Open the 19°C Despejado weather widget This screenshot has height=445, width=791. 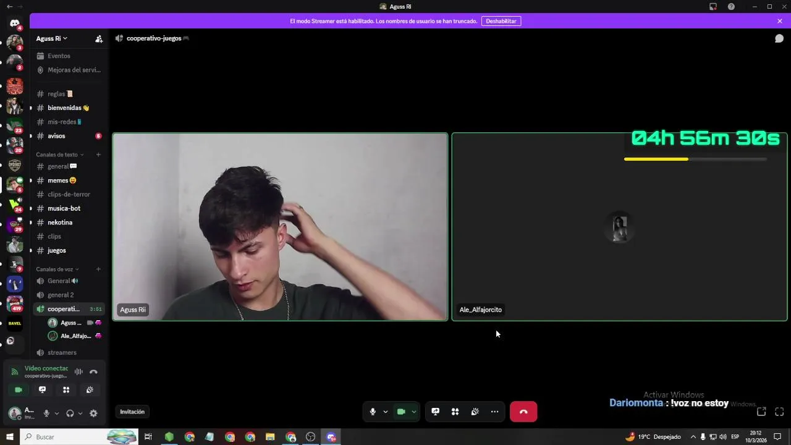pos(653,437)
